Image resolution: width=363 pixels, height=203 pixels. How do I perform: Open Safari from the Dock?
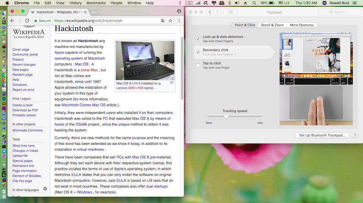coord(4,28)
